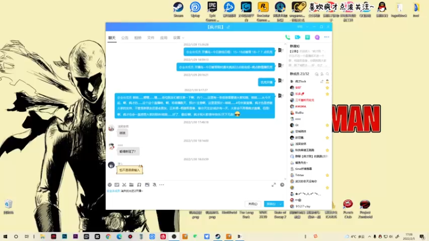
Task: Select member Trtrtax in the member list
Action: coord(309,175)
